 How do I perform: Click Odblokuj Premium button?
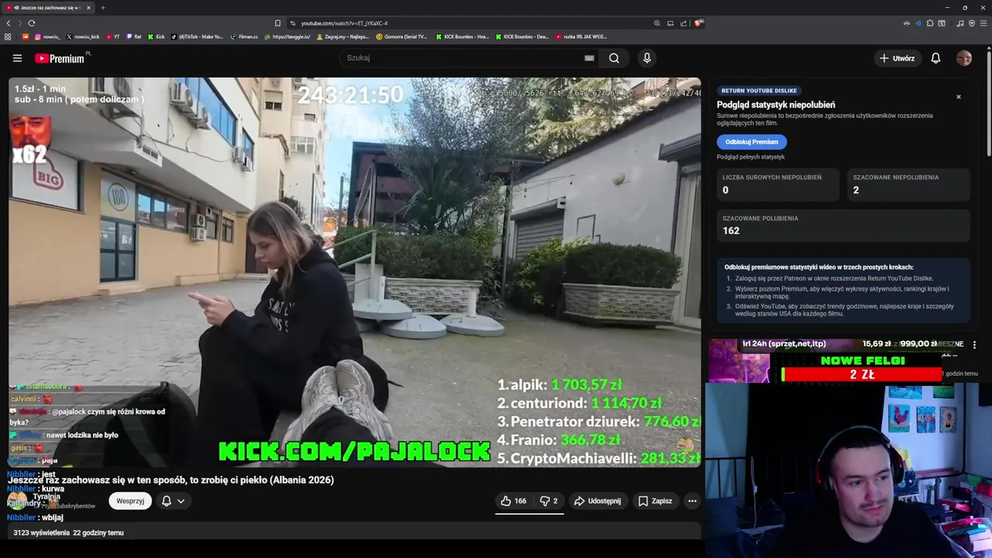(752, 142)
